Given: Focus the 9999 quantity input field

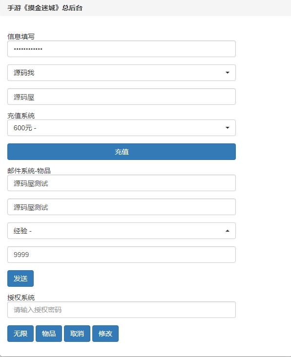Looking at the screenshot, I should 122,255.
